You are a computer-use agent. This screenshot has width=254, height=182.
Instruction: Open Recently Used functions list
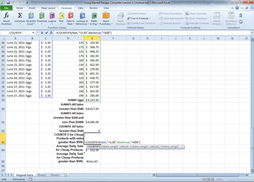tap(31, 19)
